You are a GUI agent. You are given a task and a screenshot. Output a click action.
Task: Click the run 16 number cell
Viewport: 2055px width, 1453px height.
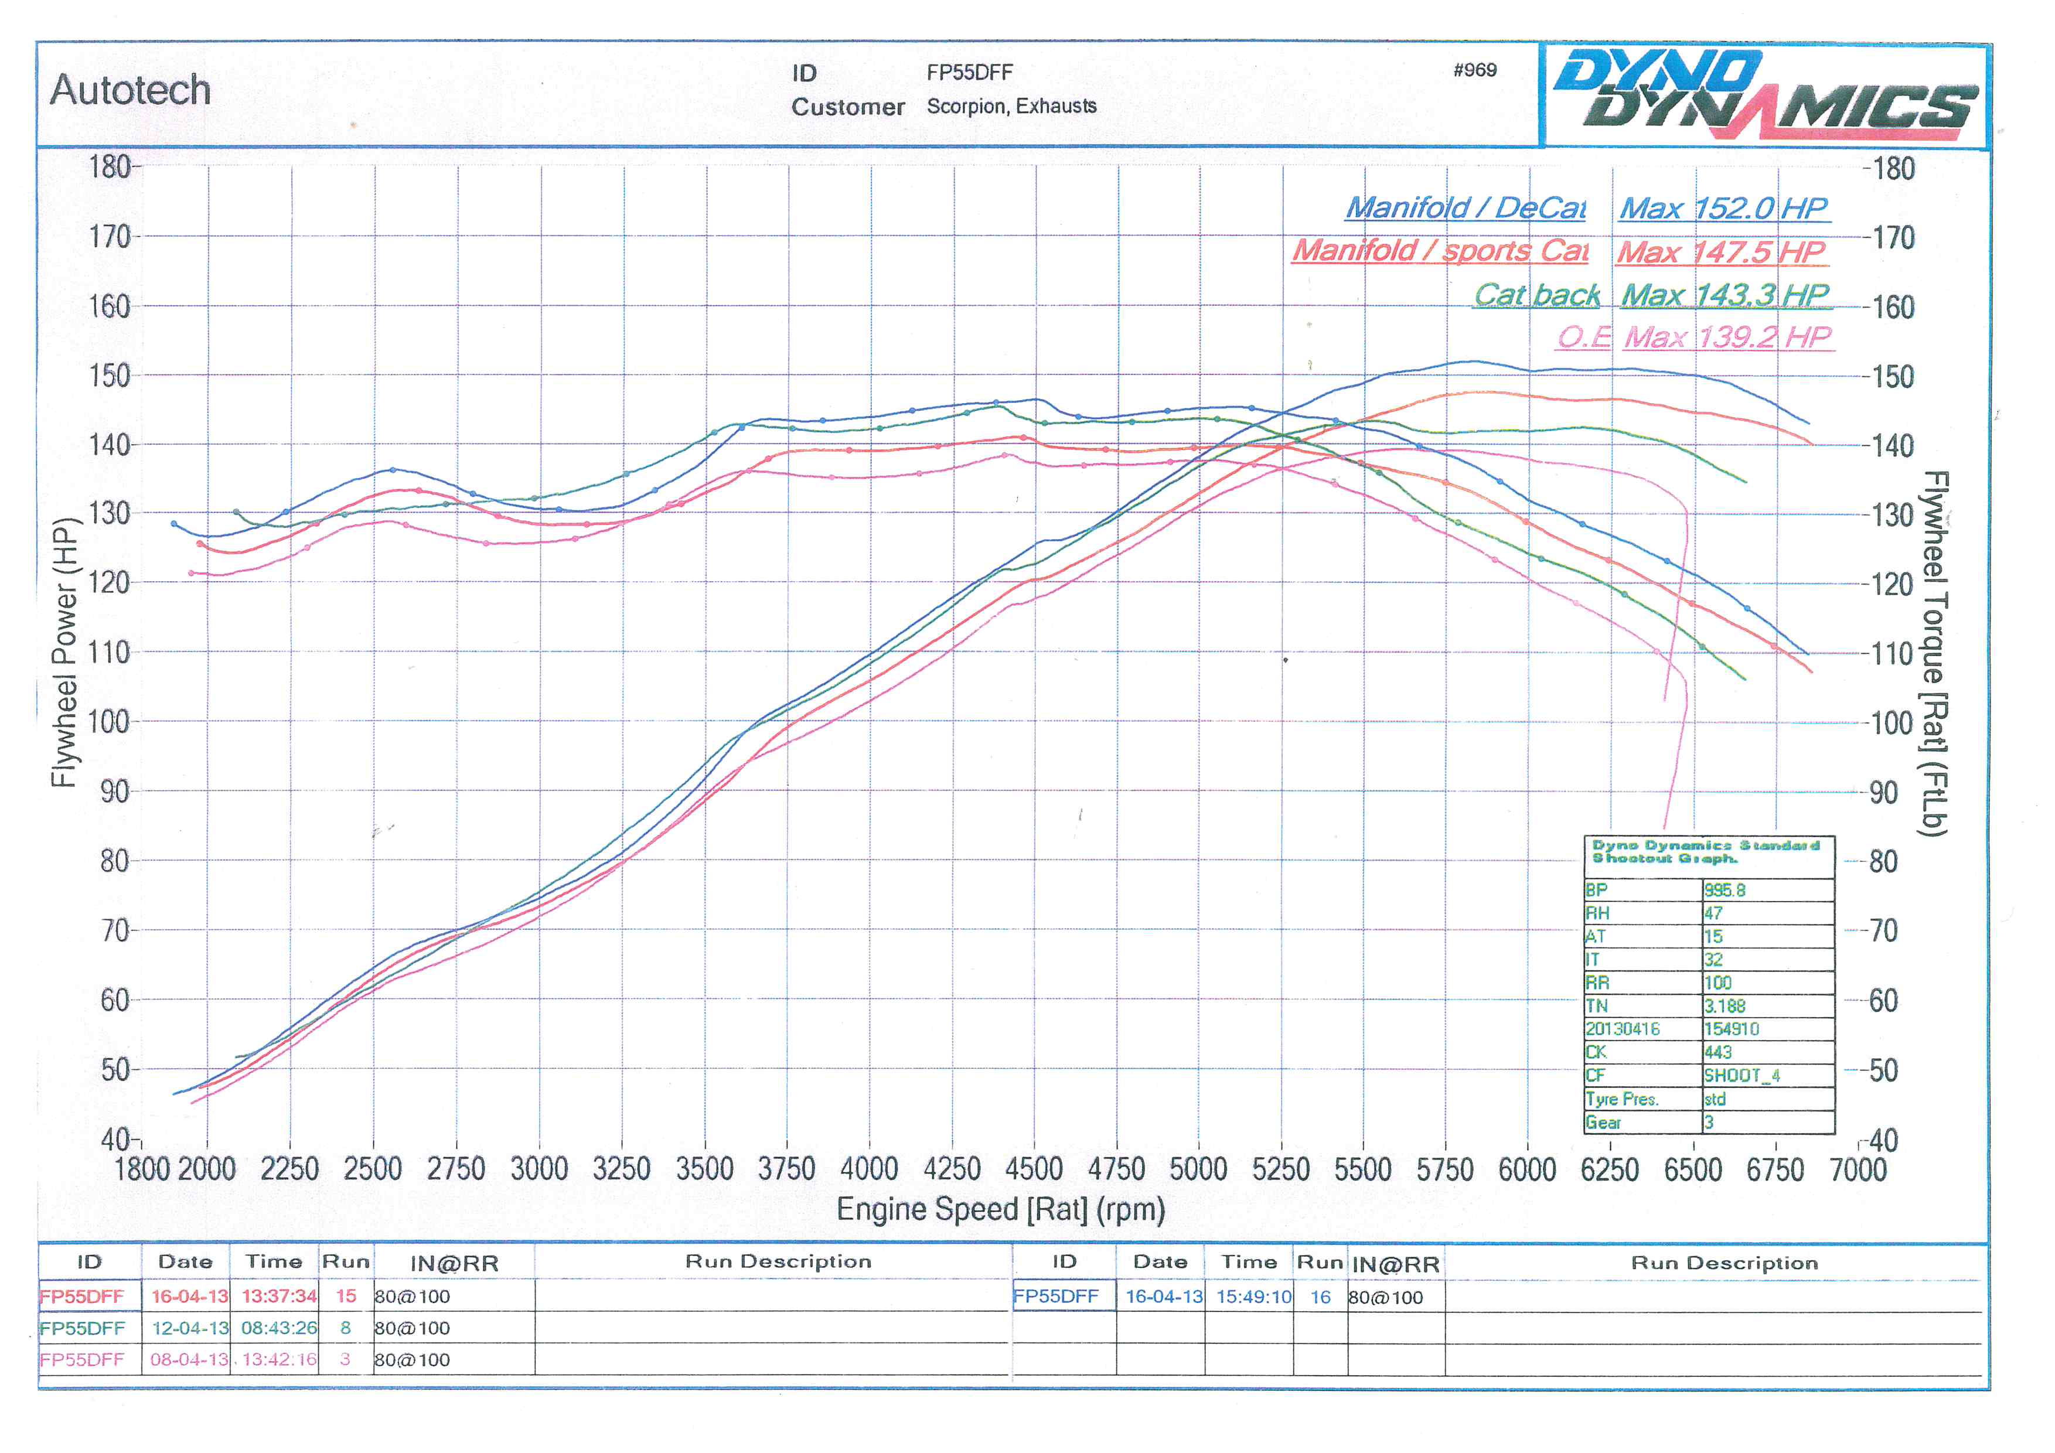(1320, 1297)
